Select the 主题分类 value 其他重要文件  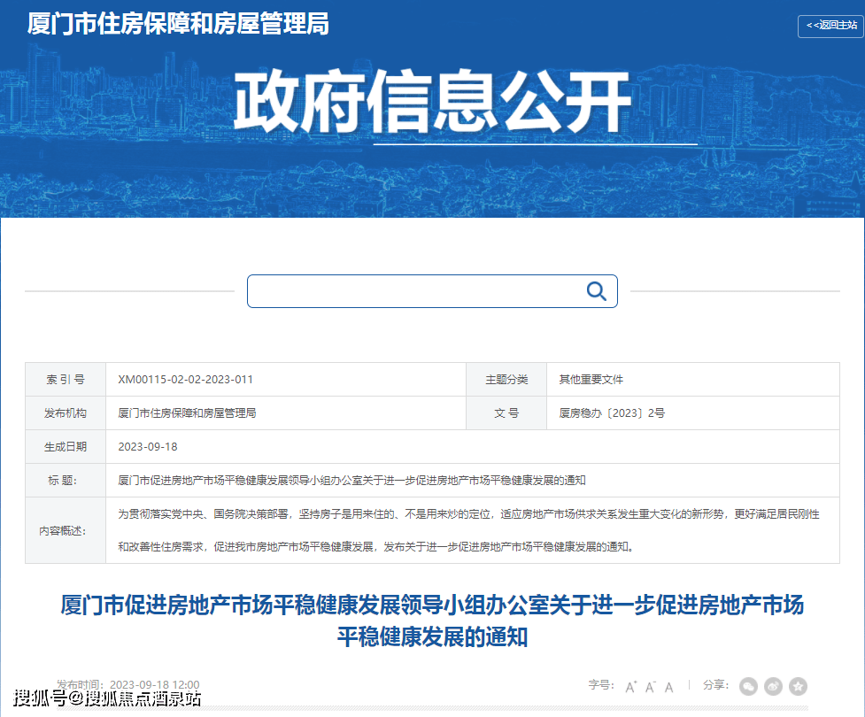click(590, 379)
